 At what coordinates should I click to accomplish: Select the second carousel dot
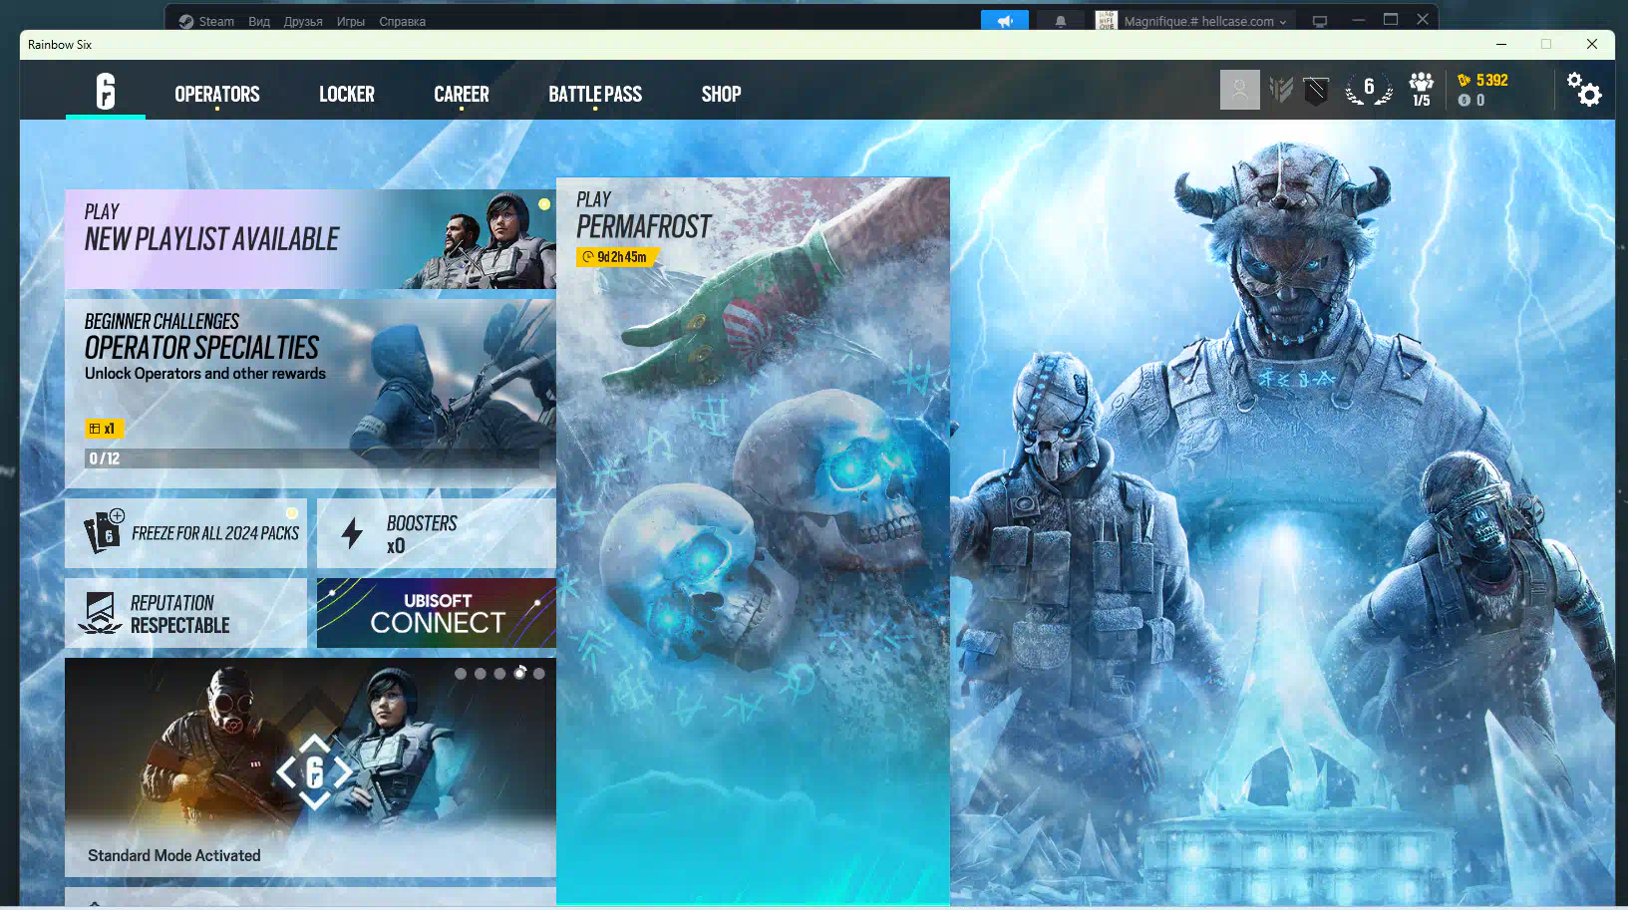481,674
